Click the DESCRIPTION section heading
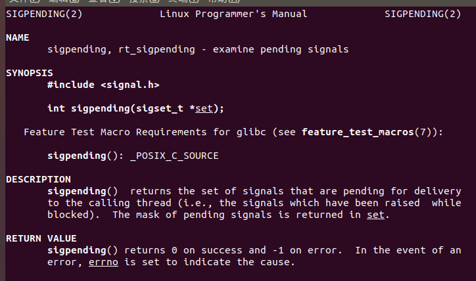Viewport: 476px width, 281px height. tap(38, 179)
